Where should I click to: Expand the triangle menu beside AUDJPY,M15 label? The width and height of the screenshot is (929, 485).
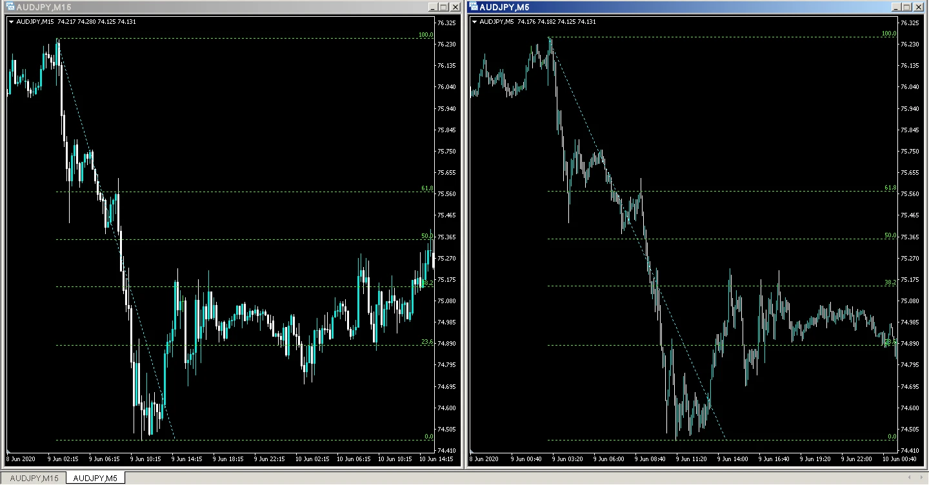point(11,22)
